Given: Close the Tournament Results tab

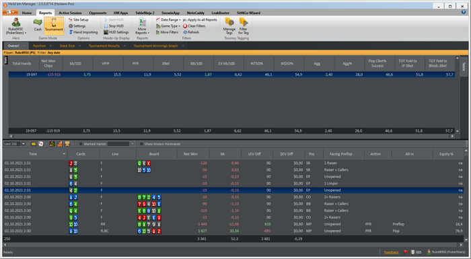Looking at the screenshot, I should (x=124, y=46).
